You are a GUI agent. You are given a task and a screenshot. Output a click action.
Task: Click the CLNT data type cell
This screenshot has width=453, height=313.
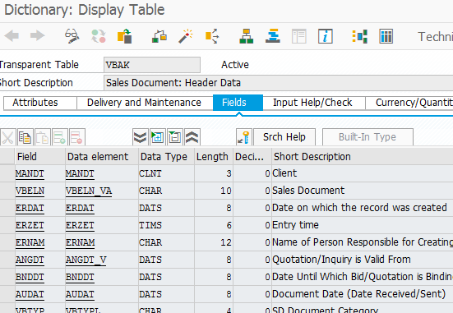click(166, 173)
